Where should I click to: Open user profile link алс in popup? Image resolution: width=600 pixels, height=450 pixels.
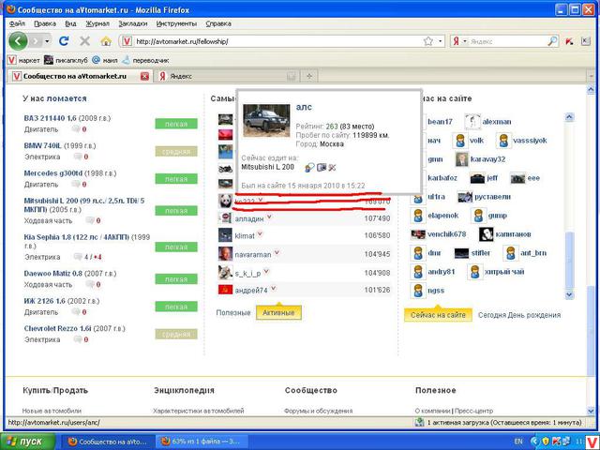click(x=304, y=107)
